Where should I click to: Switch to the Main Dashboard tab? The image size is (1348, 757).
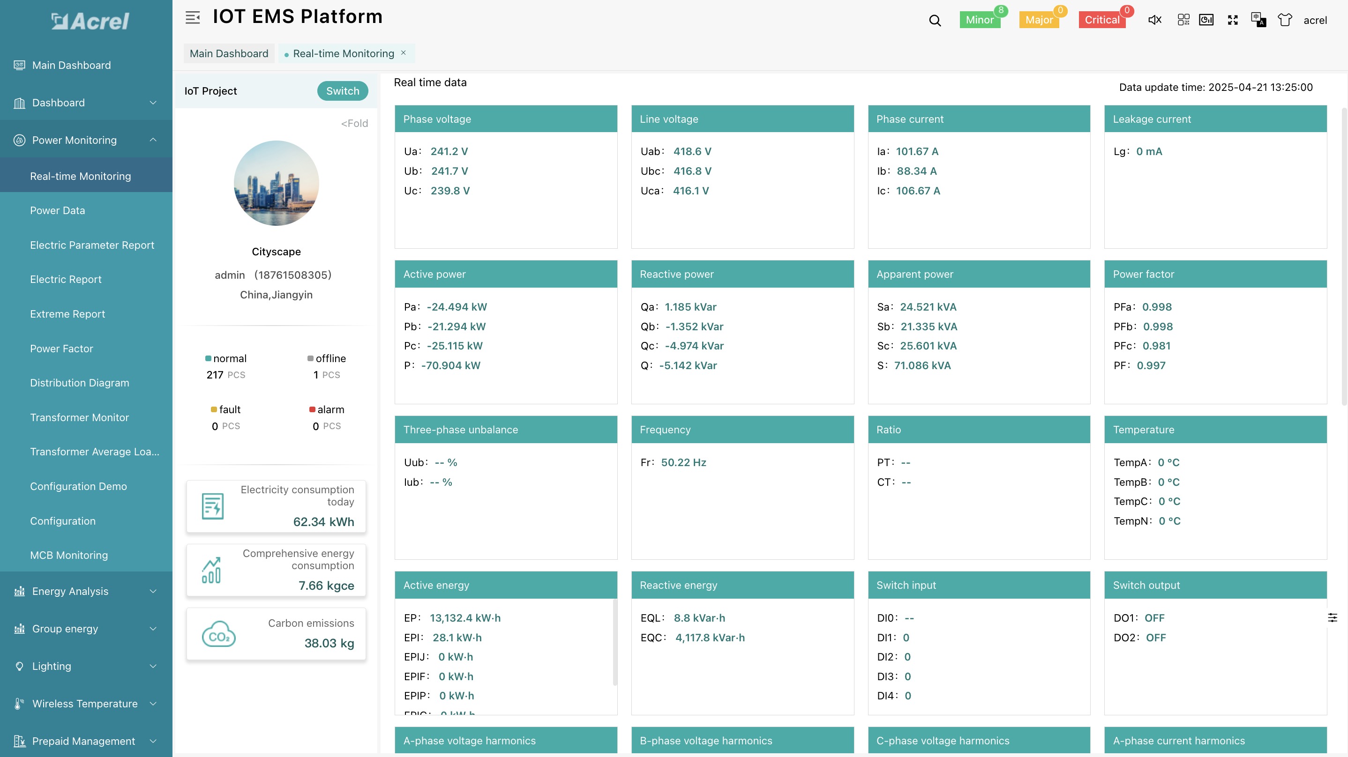click(x=229, y=53)
